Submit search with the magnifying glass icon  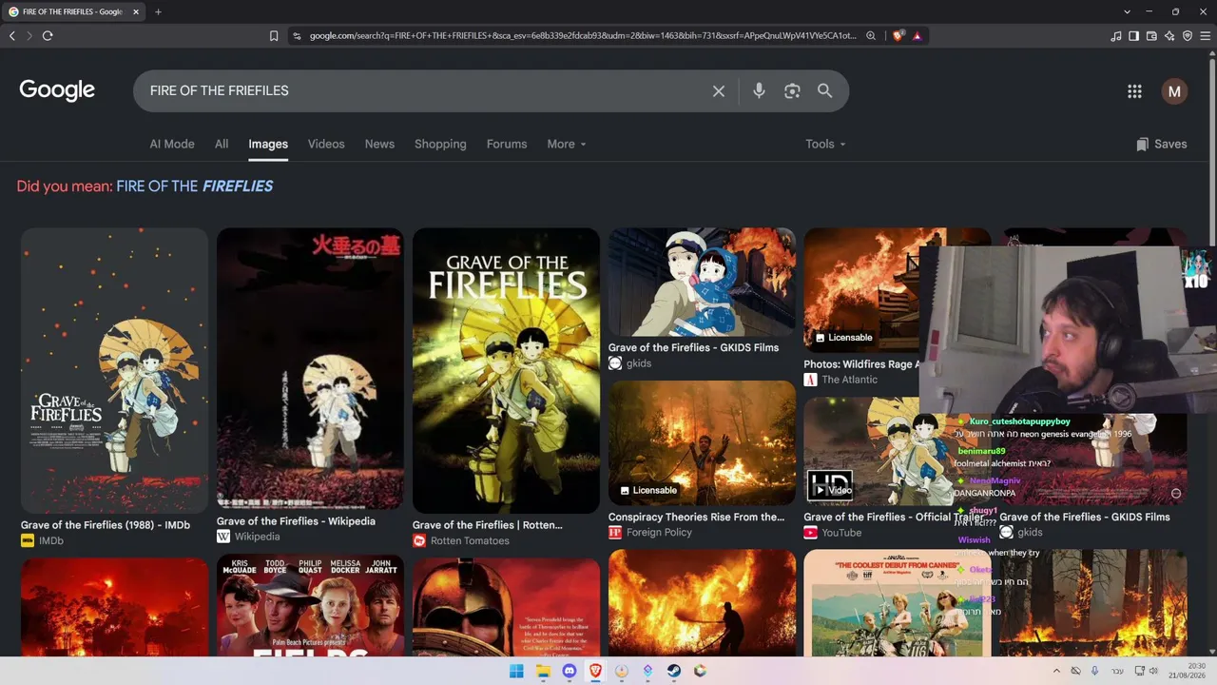pos(824,91)
